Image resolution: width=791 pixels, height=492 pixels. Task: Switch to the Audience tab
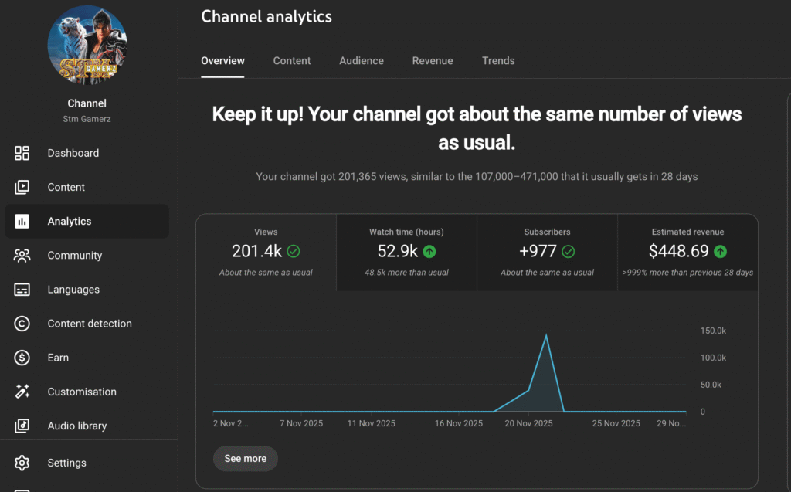click(362, 61)
